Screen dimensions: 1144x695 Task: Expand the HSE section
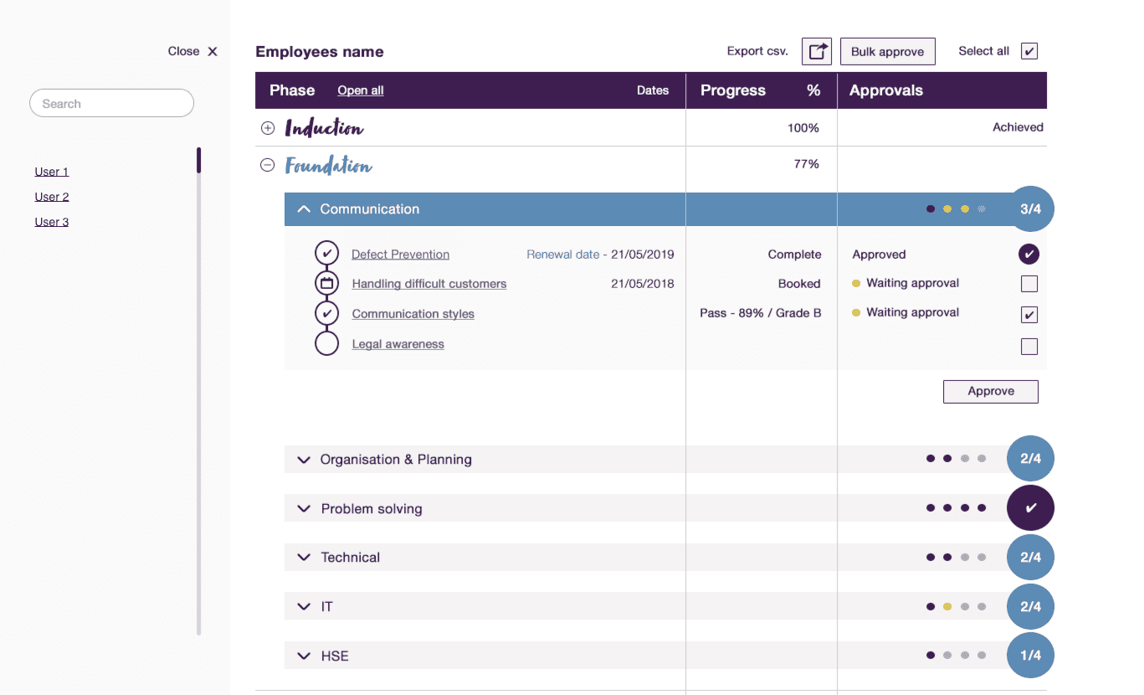(x=304, y=656)
